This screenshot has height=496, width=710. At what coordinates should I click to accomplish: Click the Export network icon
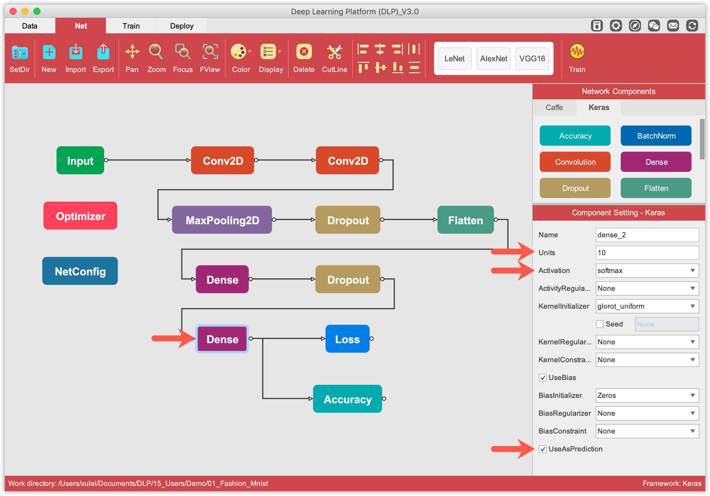pyautogui.click(x=103, y=52)
